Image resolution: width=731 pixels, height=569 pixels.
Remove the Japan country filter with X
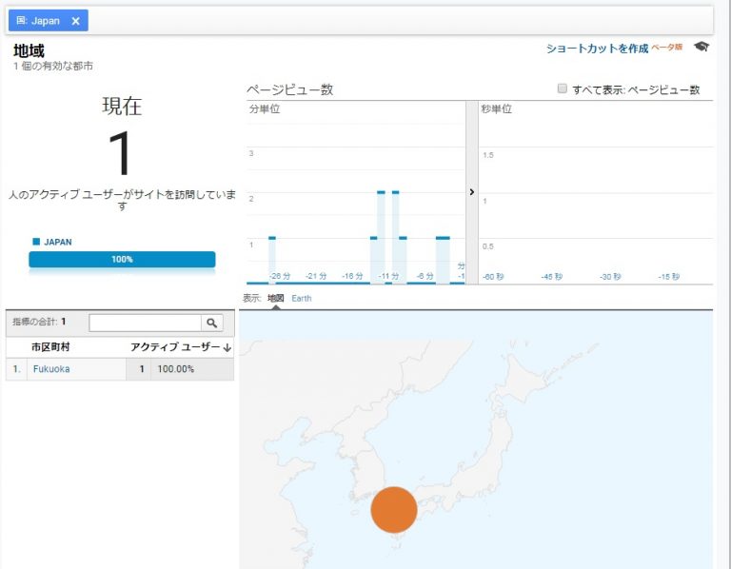pyautogui.click(x=75, y=21)
